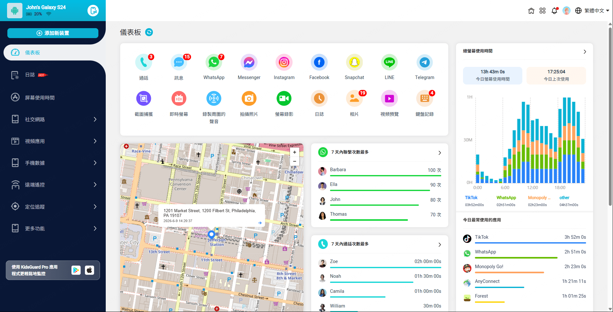Select contact Ella row
The image size is (613, 312).
(x=380, y=186)
